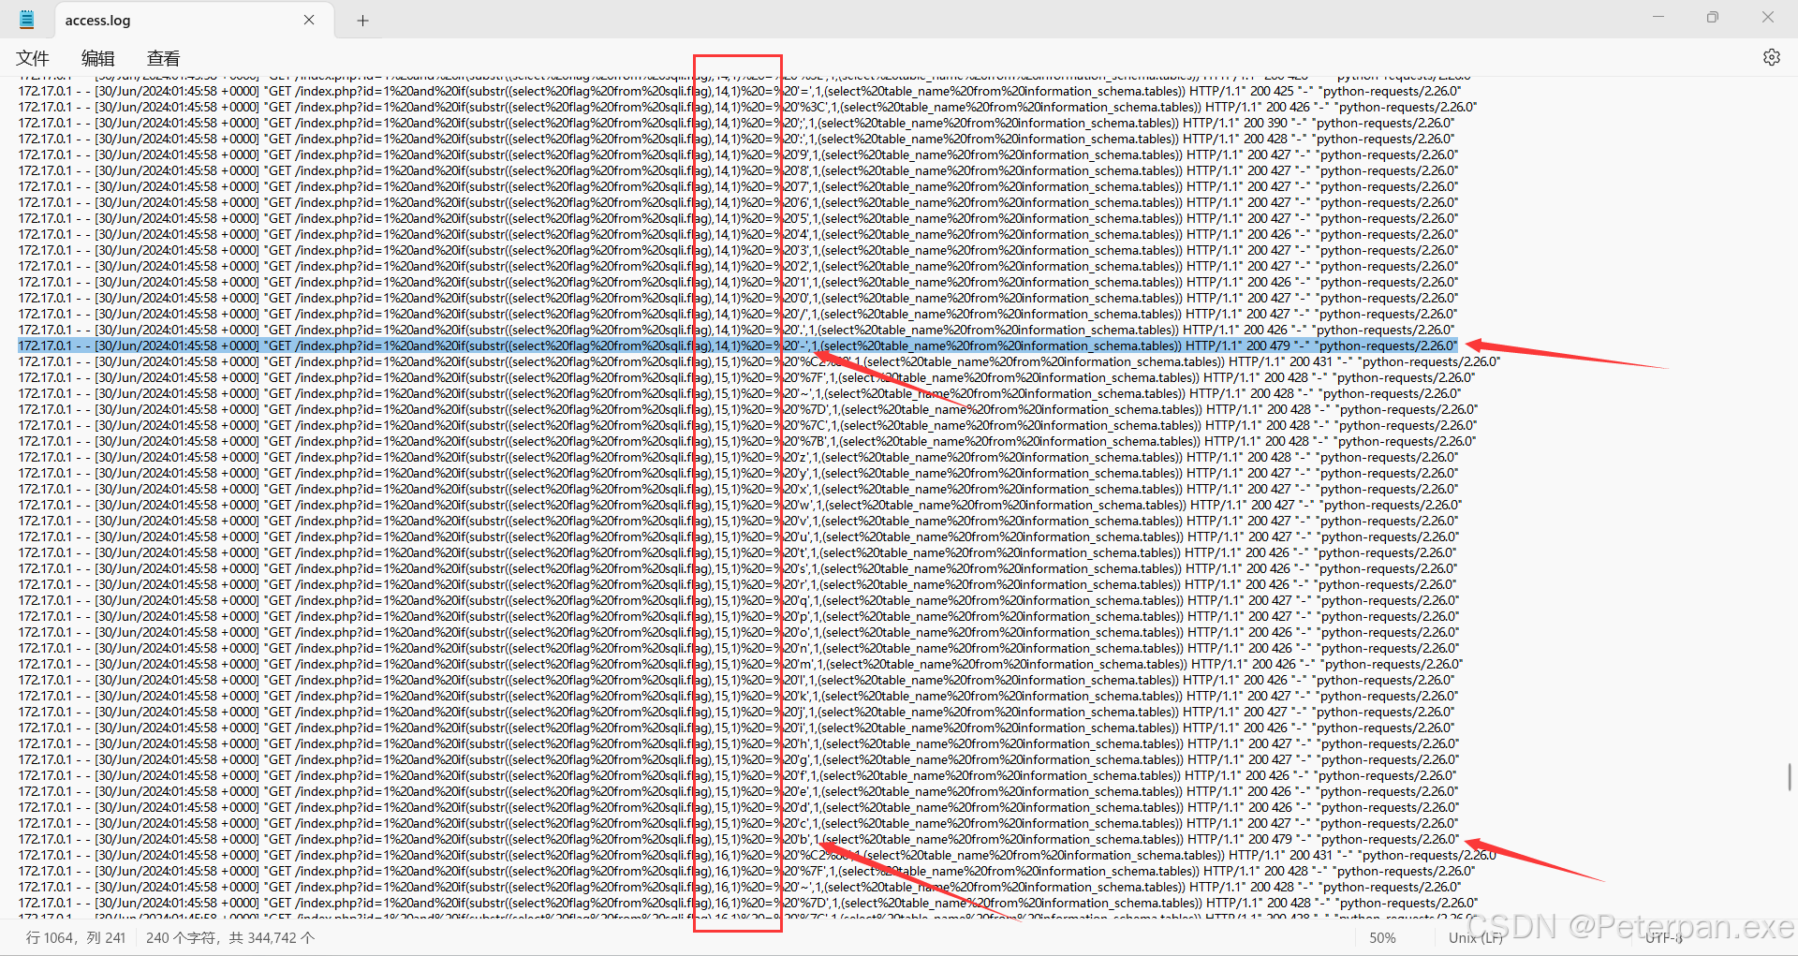The height and width of the screenshot is (956, 1798).
Task: Click the Unix (LF) line ending indicator
Action: coord(1476,937)
